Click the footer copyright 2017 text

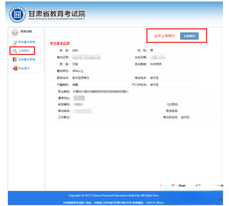113,195
